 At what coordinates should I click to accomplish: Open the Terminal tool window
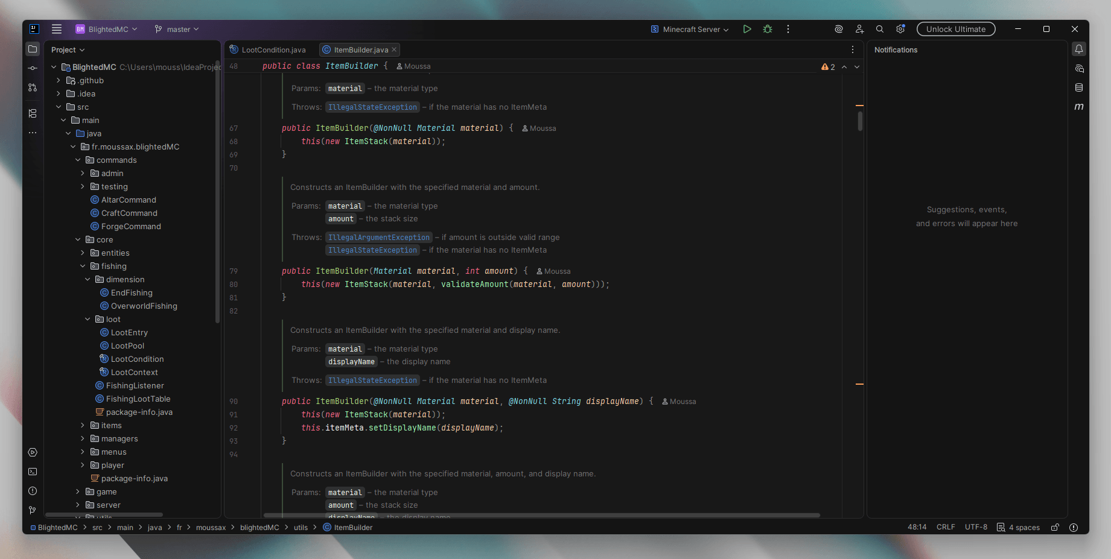pos(33,472)
